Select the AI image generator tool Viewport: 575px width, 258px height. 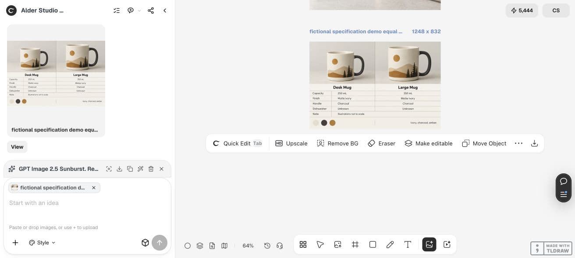point(429,244)
